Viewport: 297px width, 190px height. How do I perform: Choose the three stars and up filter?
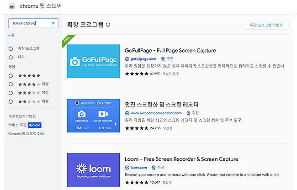point(11,93)
